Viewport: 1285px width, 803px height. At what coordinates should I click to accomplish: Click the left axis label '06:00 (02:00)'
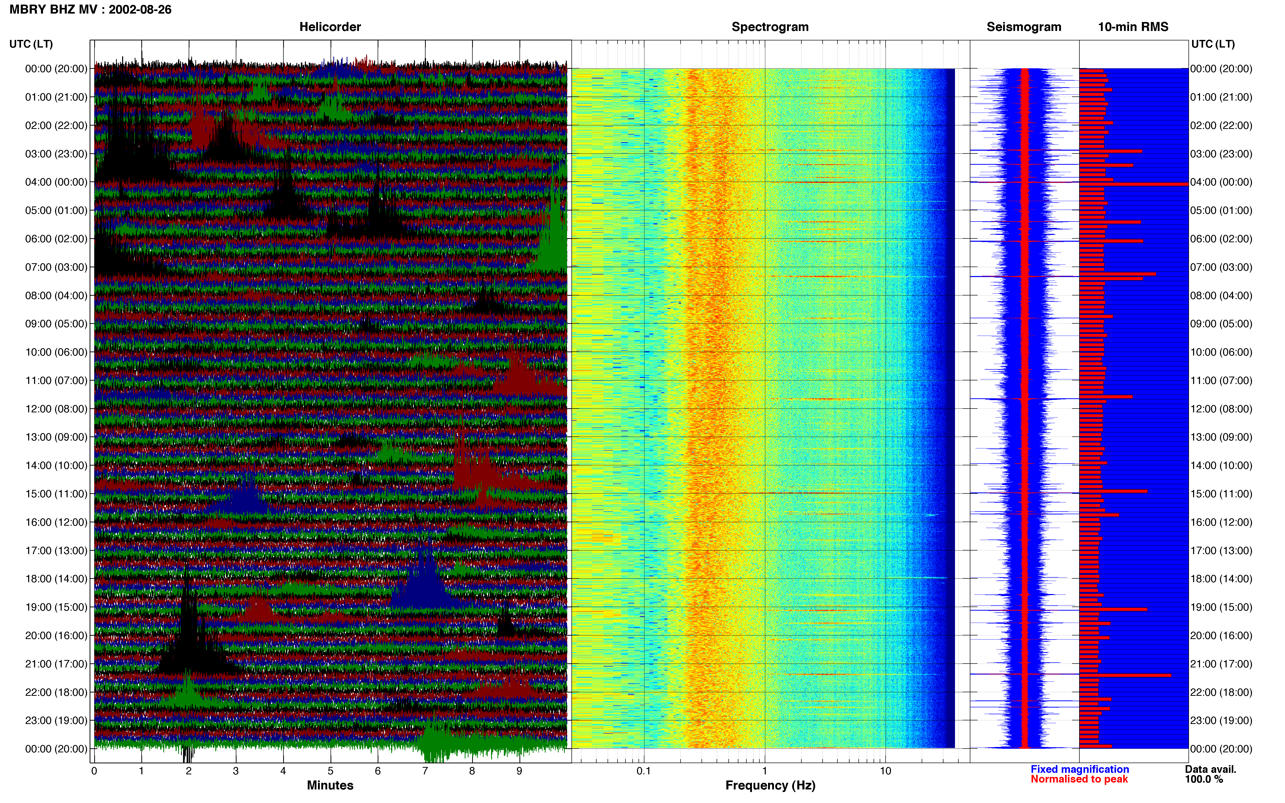(56, 239)
